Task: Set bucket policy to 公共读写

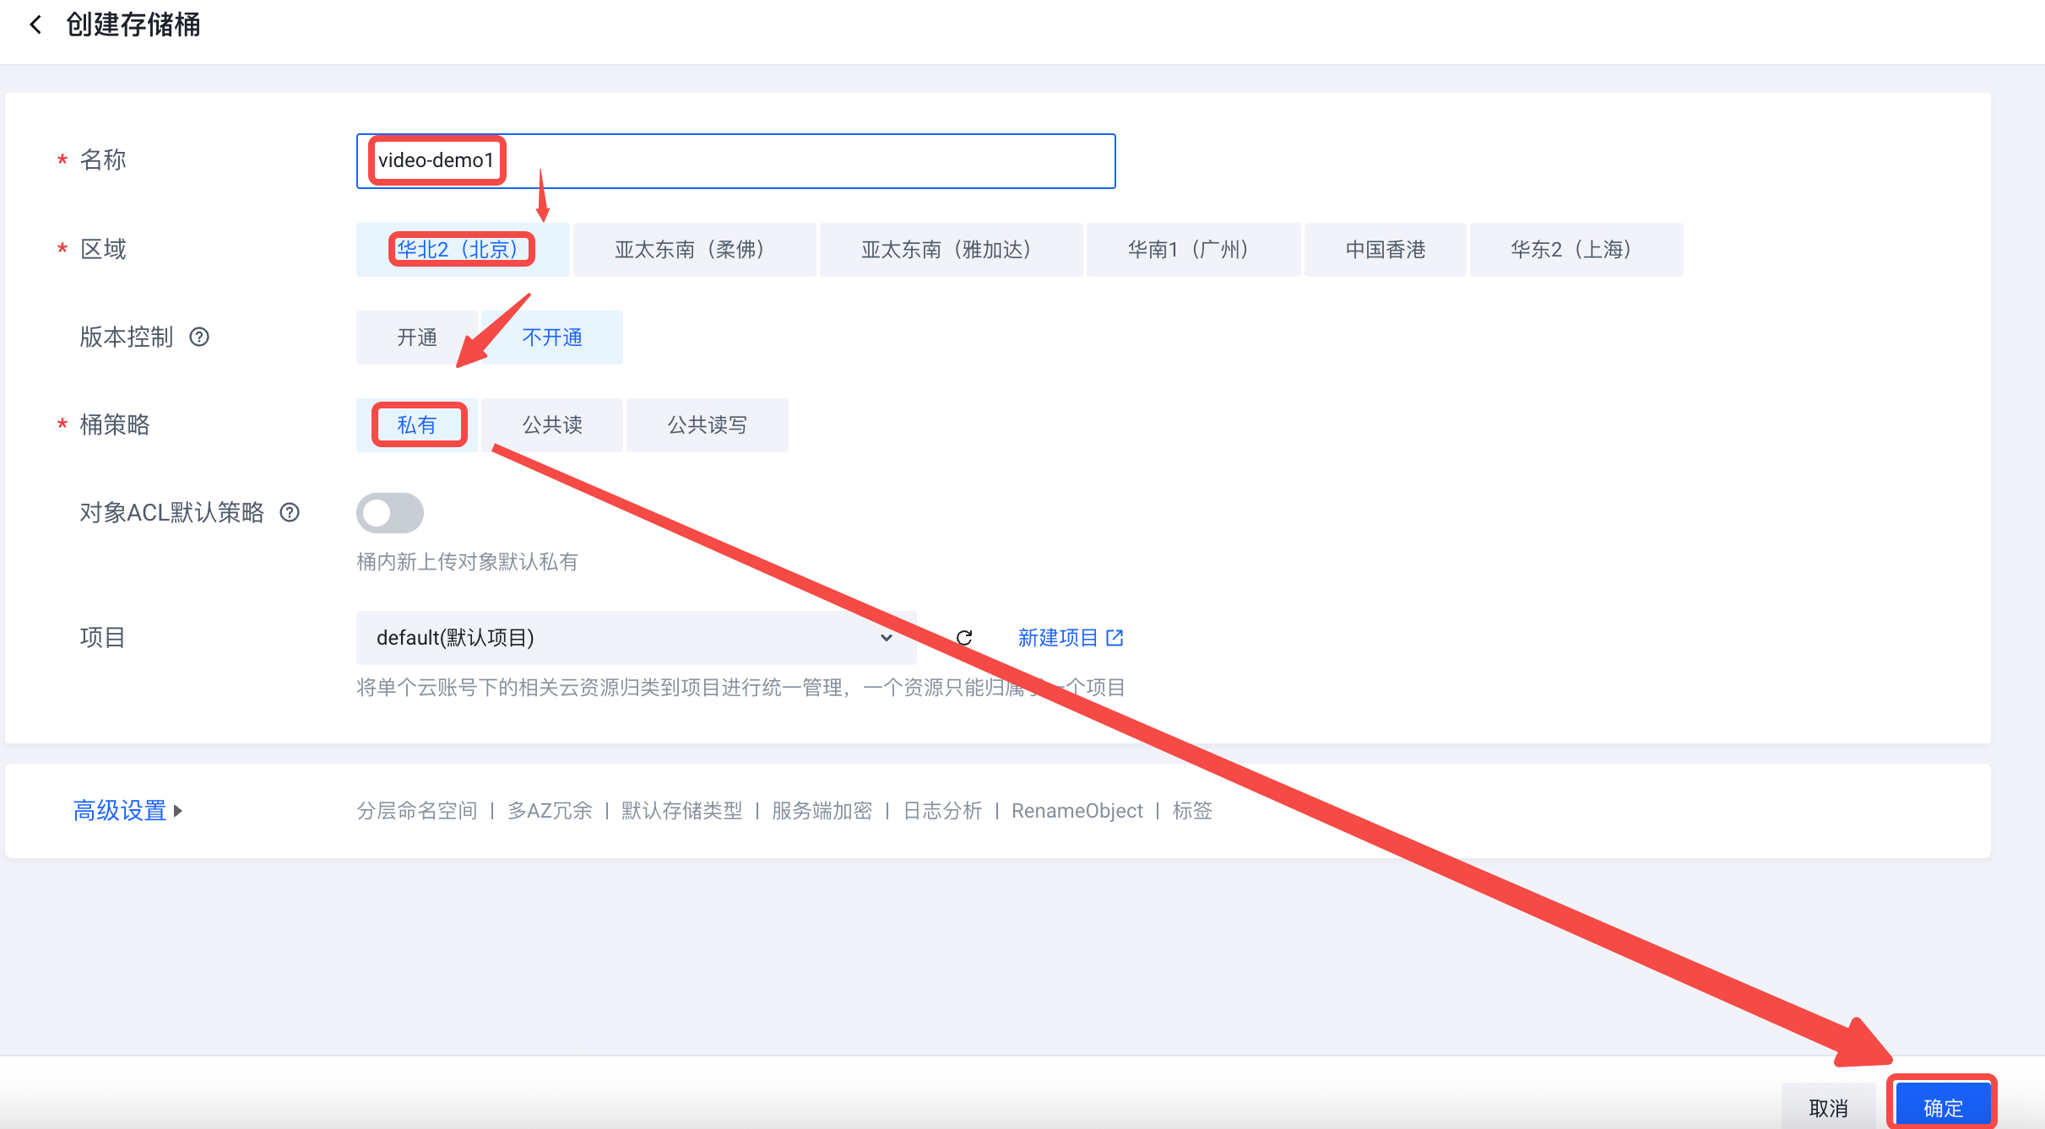Action: pos(708,425)
